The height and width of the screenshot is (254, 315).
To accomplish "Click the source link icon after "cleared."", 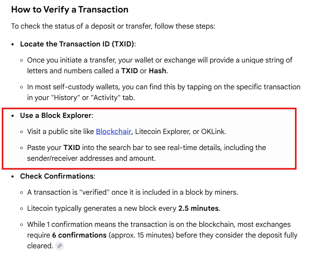I will click(59, 246).
